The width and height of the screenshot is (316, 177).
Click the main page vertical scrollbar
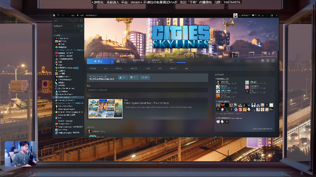tap(278, 34)
